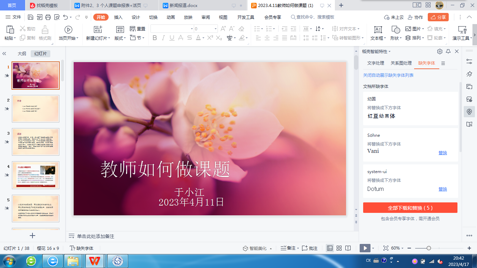
Task: Click the format painter (格式刷) icon
Action: point(45,30)
